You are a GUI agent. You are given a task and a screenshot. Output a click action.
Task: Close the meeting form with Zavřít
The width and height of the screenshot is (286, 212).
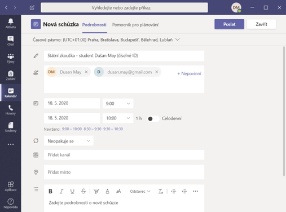(261, 24)
